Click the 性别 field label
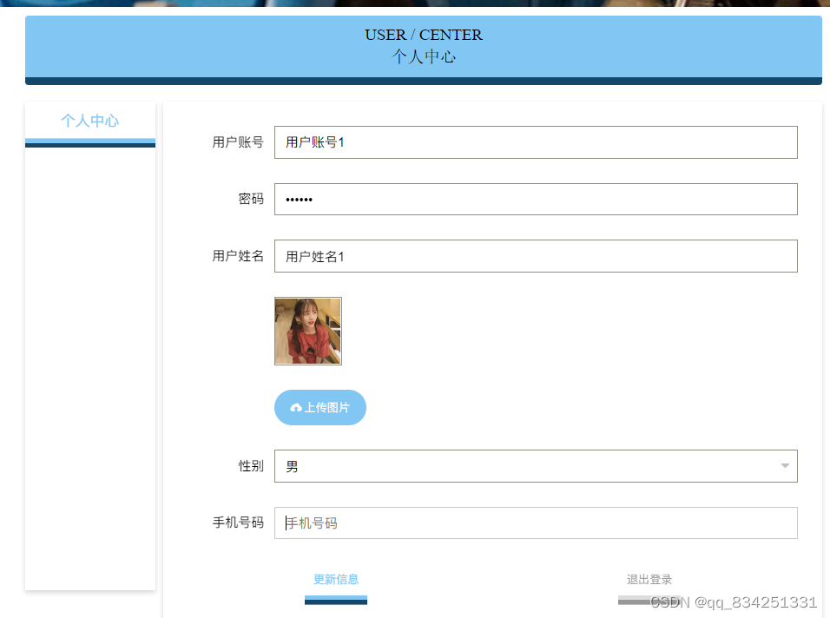 click(x=251, y=466)
